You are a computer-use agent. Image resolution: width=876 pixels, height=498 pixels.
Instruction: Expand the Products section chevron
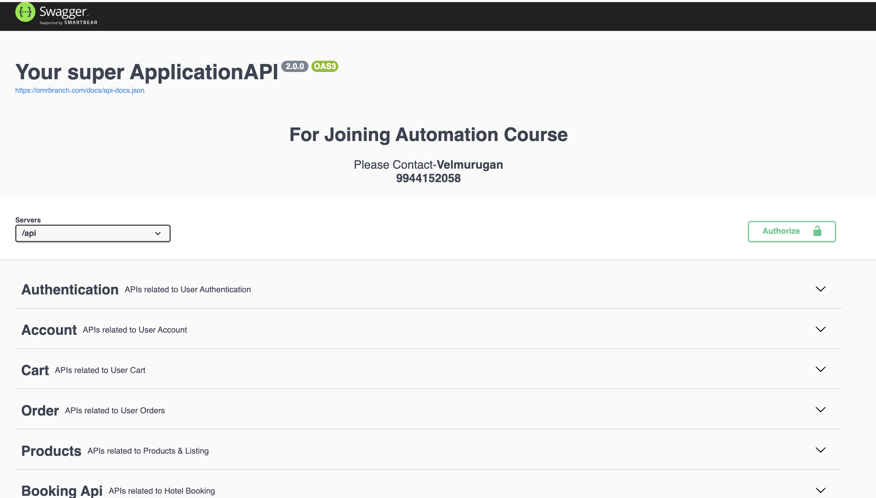coord(821,450)
